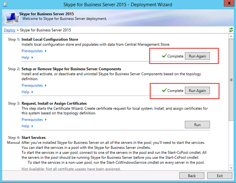Click the scrollbar down arrow

pos(231,167)
